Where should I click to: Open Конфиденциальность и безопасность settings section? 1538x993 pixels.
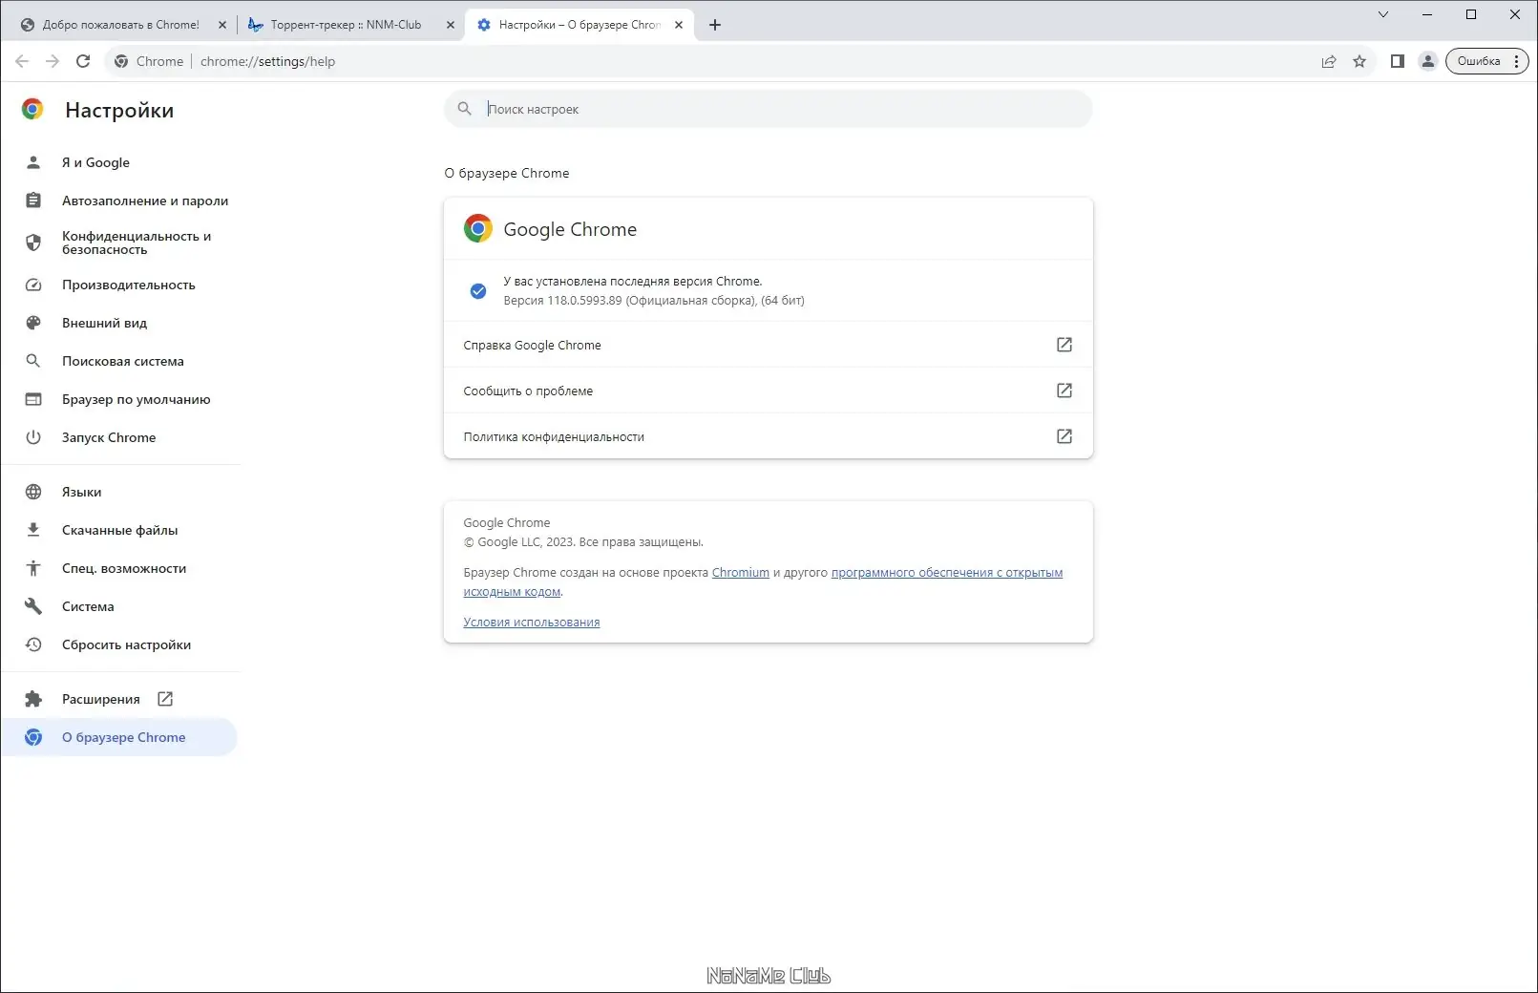coord(136,243)
